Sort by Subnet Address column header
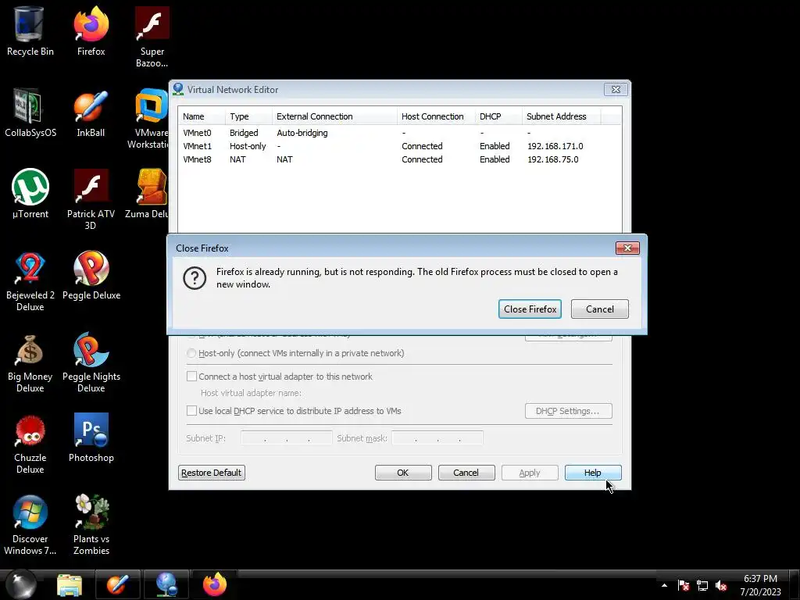This screenshot has width=800, height=600. tap(561, 116)
